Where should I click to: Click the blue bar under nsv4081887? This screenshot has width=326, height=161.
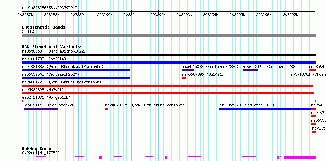(76, 70)
